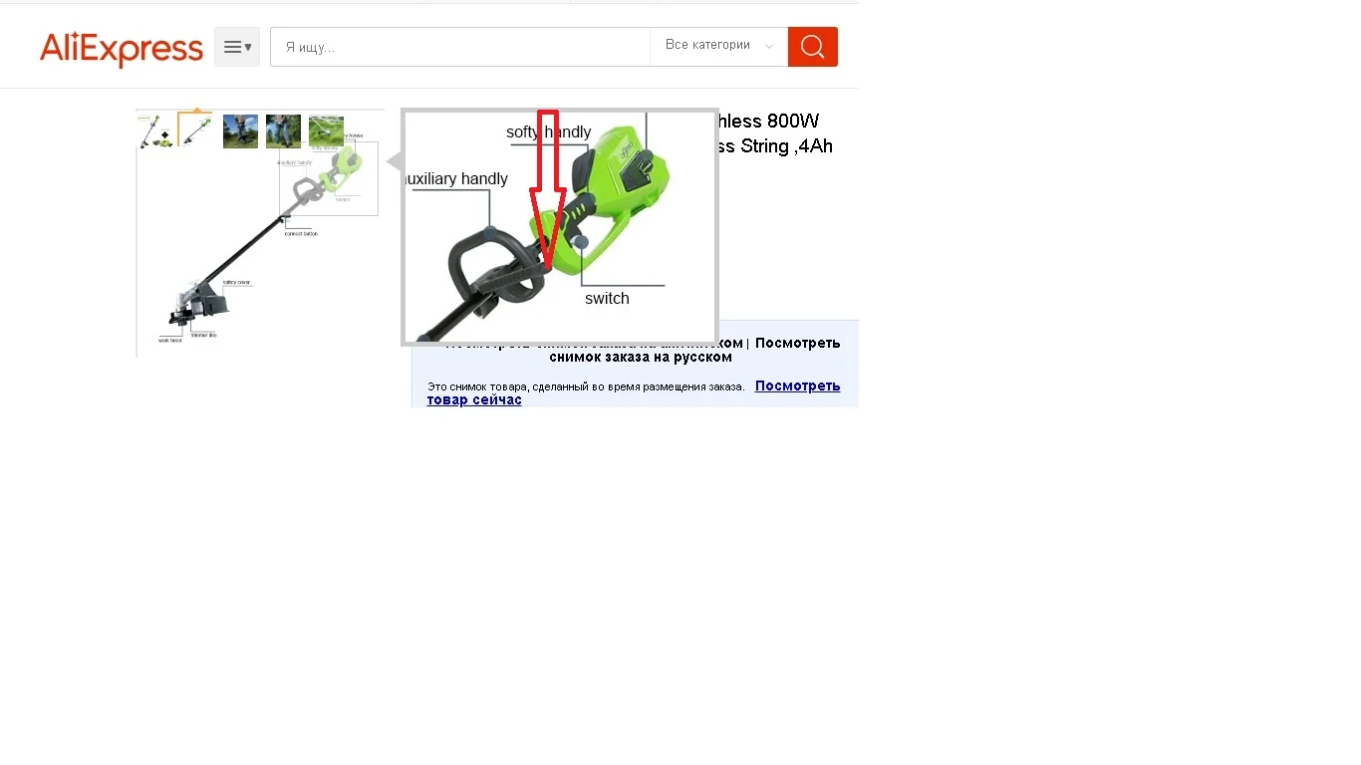Select third thumbnail of person trimming grass
Image resolution: width=1361 pixels, height=765 pixels.
pyautogui.click(x=240, y=131)
